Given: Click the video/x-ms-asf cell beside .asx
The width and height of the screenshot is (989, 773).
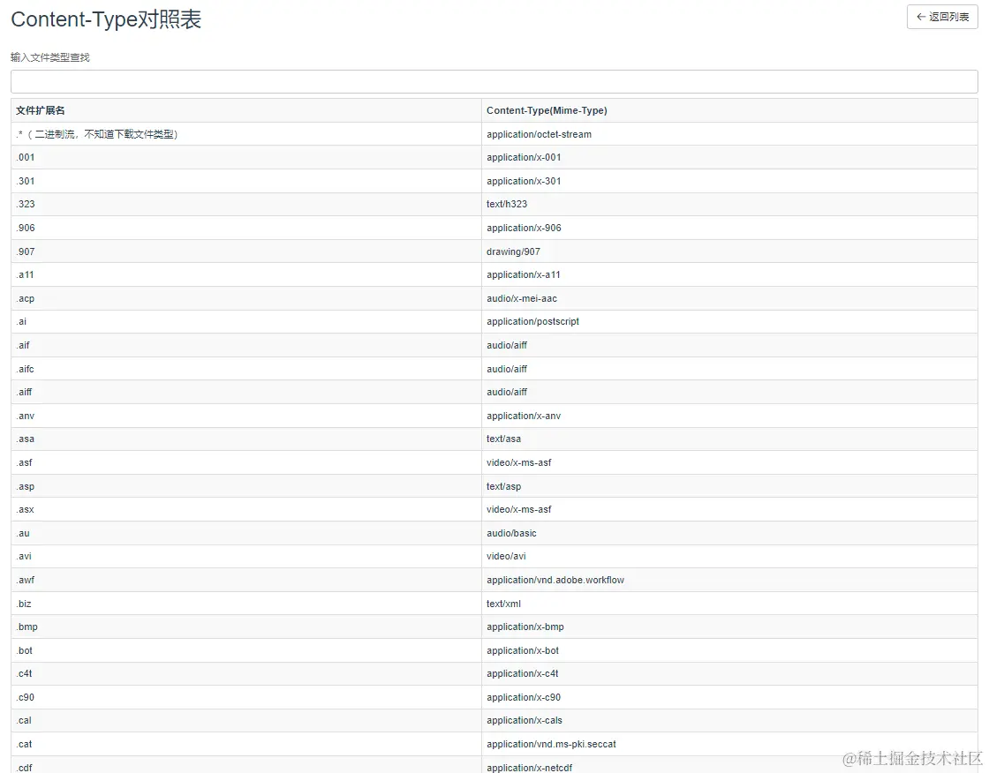Looking at the screenshot, I should (518, 509).
